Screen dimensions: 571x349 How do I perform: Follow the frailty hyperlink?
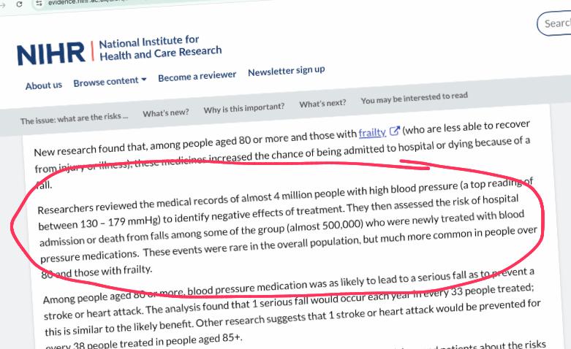tap(371, 133)
